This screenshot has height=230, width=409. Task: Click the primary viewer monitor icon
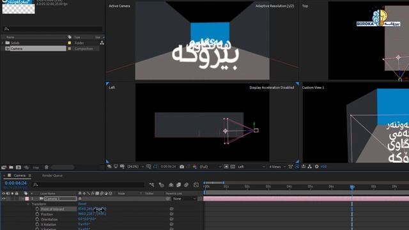click(x=116, y=166)
